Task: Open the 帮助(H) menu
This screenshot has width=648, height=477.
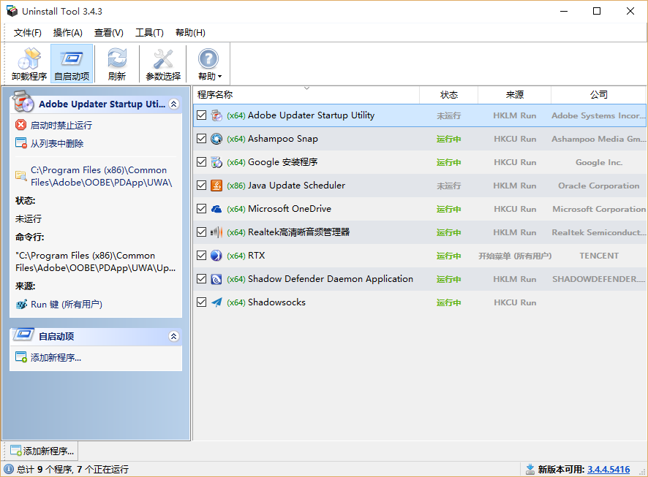Action: [190, 33]
